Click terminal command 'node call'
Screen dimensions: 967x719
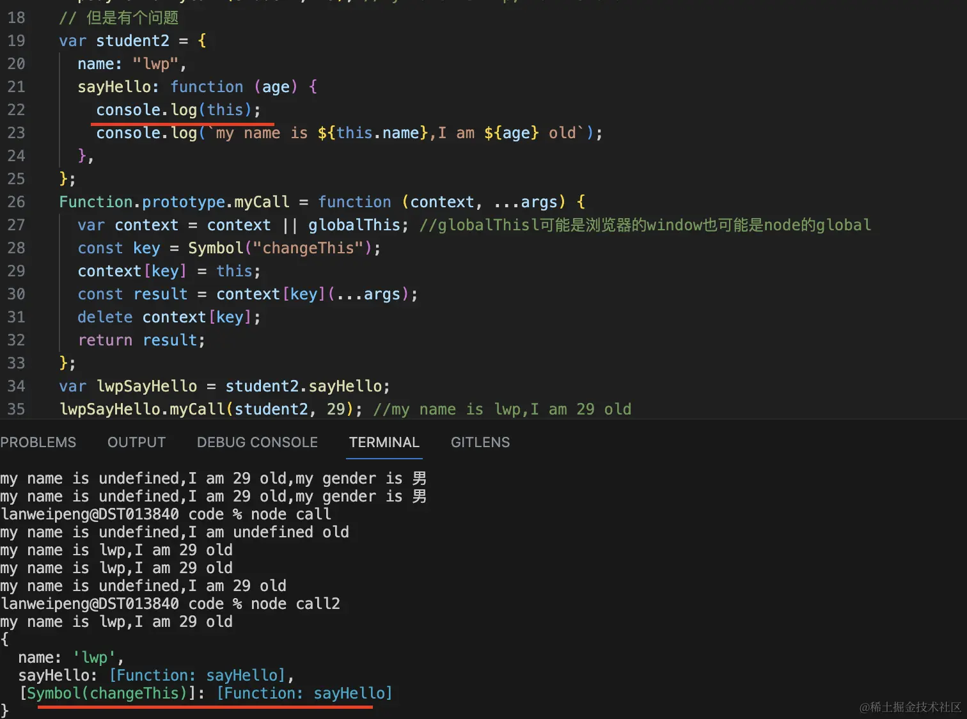[x=291, y=514]
